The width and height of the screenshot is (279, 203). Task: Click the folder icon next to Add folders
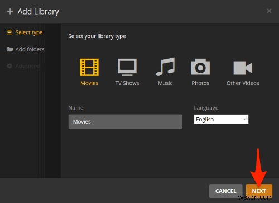coord(10,49)
